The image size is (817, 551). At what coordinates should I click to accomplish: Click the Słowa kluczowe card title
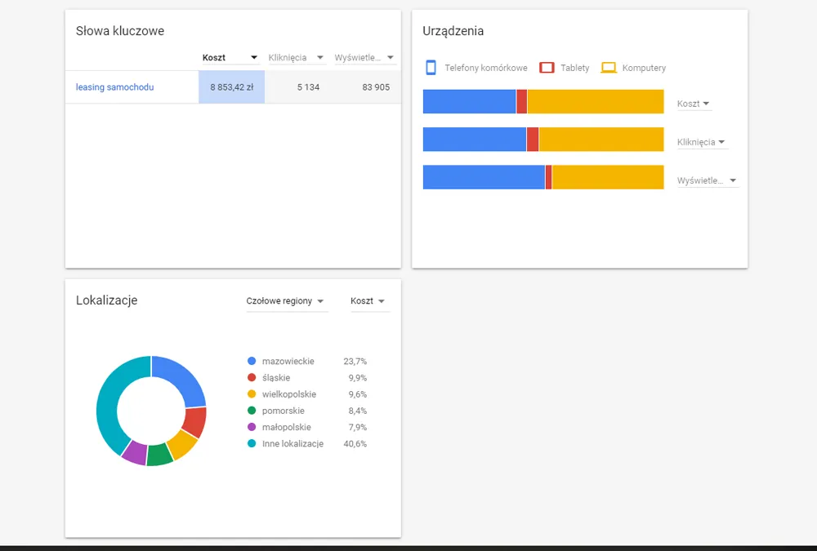pos(120,31)
